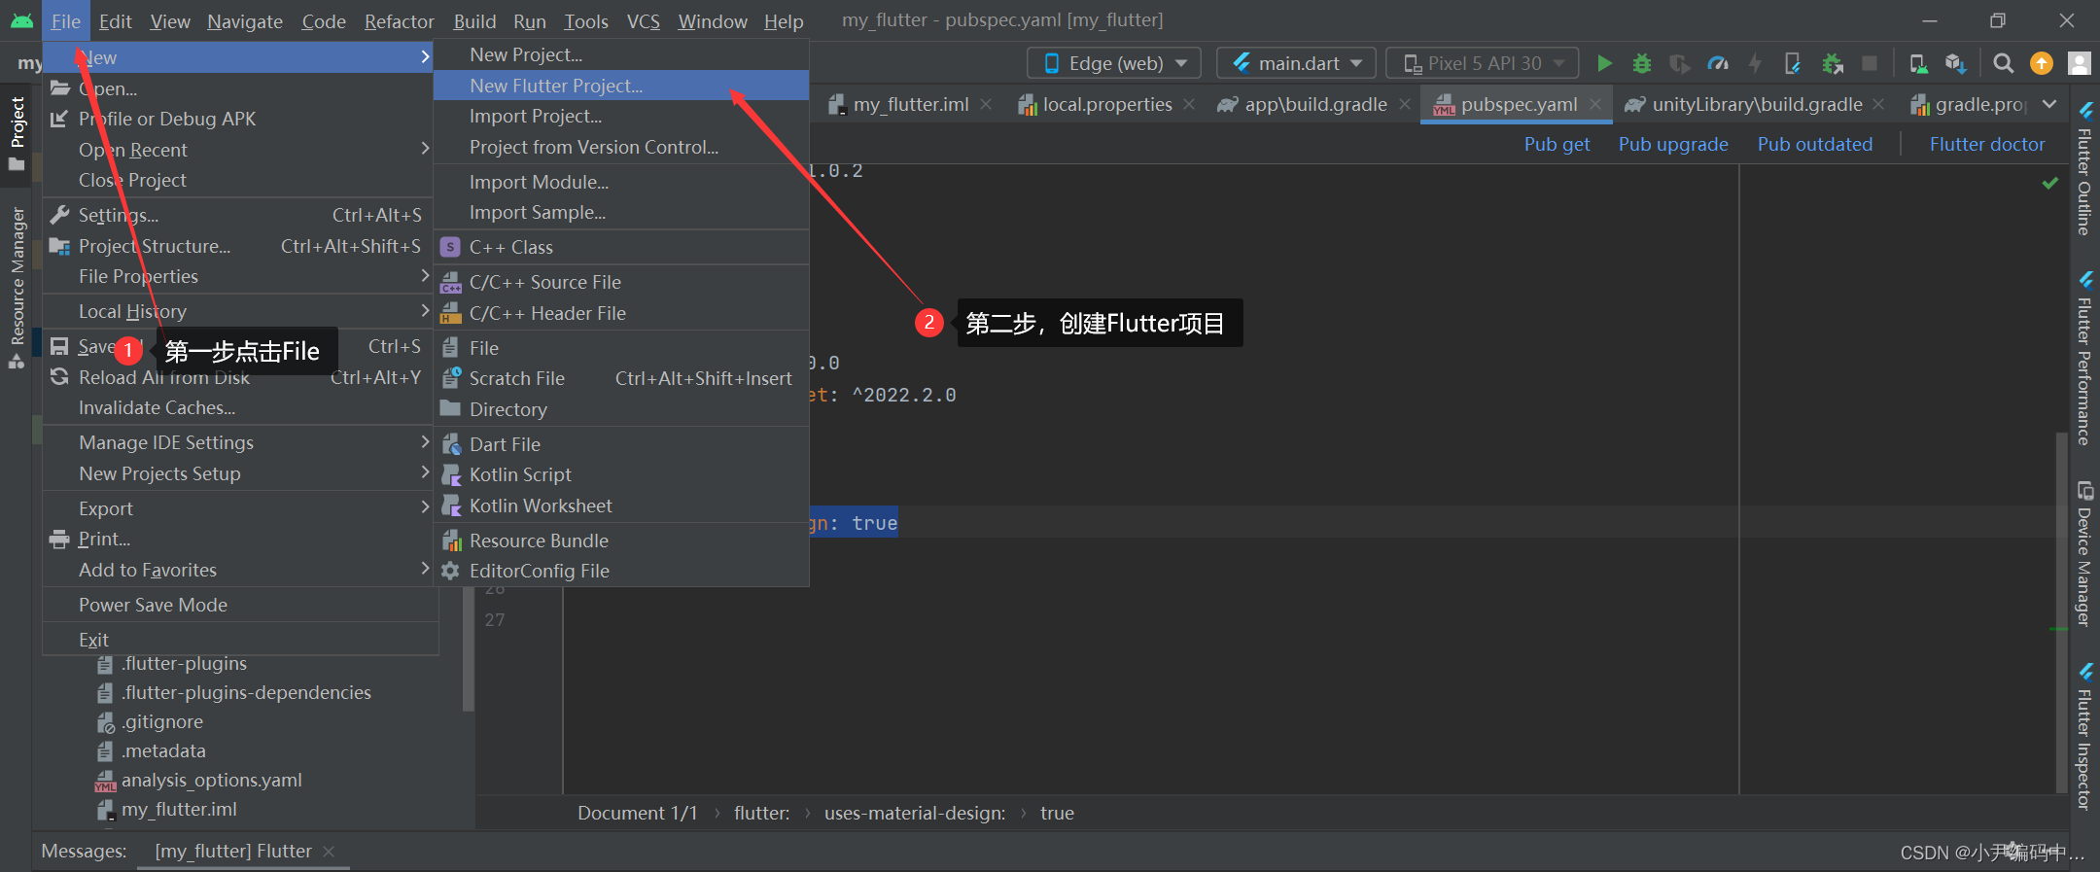This screenshot has height=872, width=2100.
Task: Close the pubspec.yaml editor tab
Action: (x=1595, y=104)
